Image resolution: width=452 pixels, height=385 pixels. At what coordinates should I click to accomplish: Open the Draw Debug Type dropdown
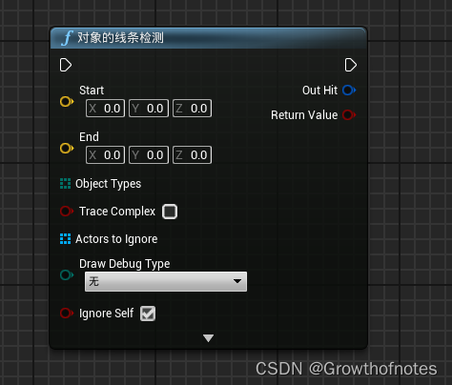166,281
